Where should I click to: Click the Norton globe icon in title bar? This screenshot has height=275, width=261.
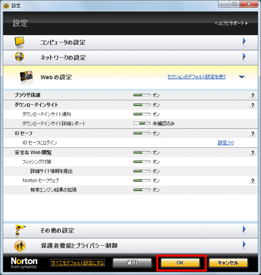[6, 6]
